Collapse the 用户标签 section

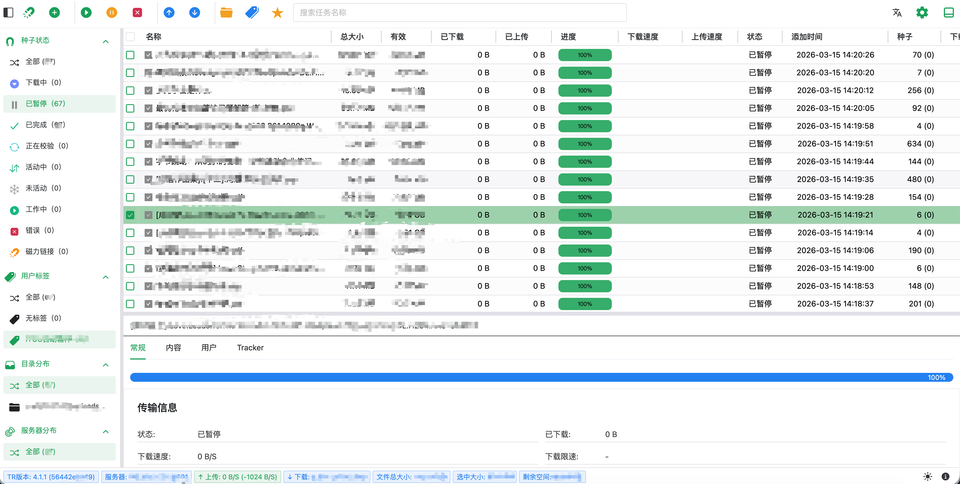pyautogui.click(x=105, y=277)
